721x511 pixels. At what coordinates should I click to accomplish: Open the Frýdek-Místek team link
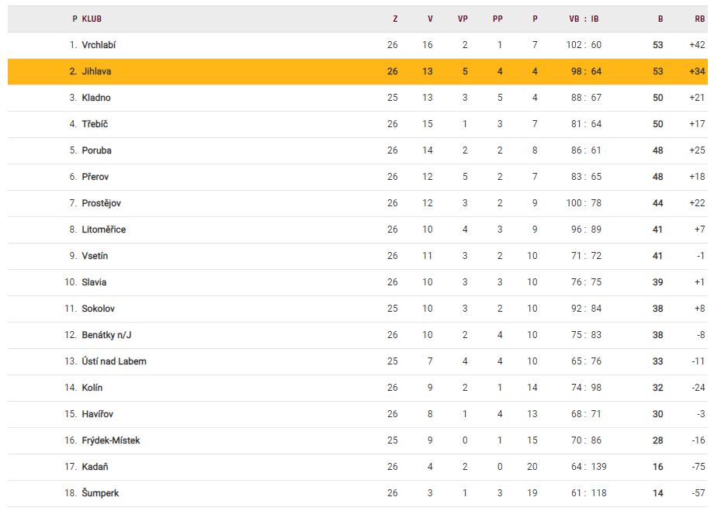coord(110,440)
